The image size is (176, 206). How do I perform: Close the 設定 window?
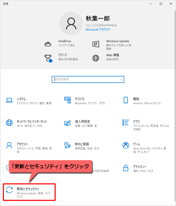[x=171, y=4]
